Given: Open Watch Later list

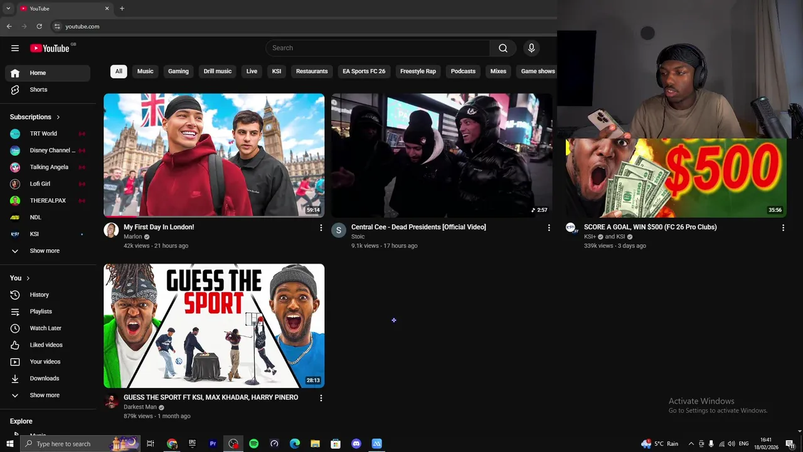Looking at the screenshot, I should click(48, 328).
